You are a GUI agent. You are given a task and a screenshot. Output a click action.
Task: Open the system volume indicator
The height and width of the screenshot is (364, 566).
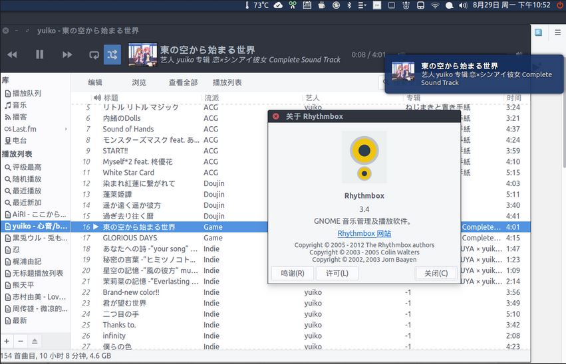coord(463,5)
